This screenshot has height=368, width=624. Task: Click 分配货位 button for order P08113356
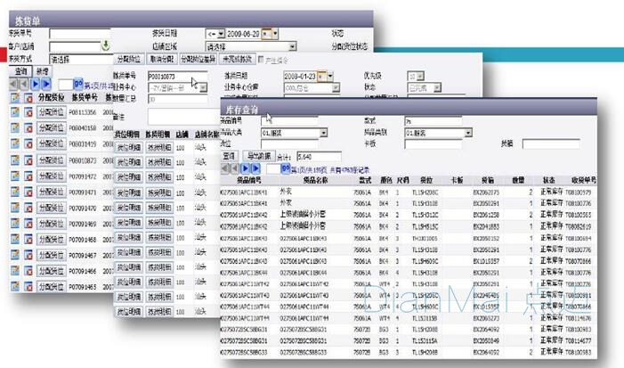point(51,112)
